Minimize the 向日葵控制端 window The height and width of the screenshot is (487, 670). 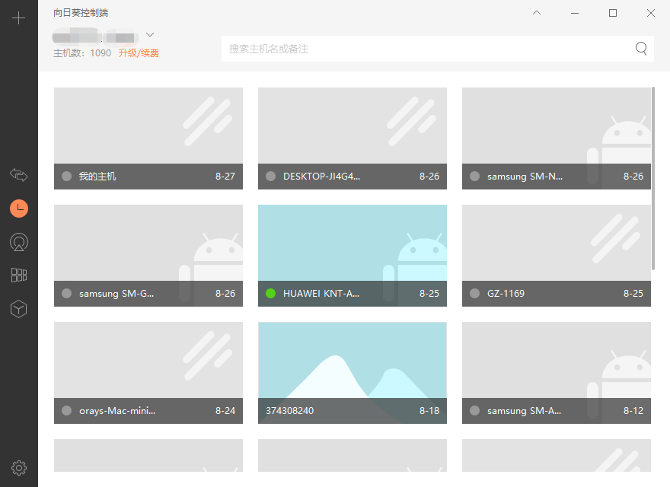click(575, 13)
